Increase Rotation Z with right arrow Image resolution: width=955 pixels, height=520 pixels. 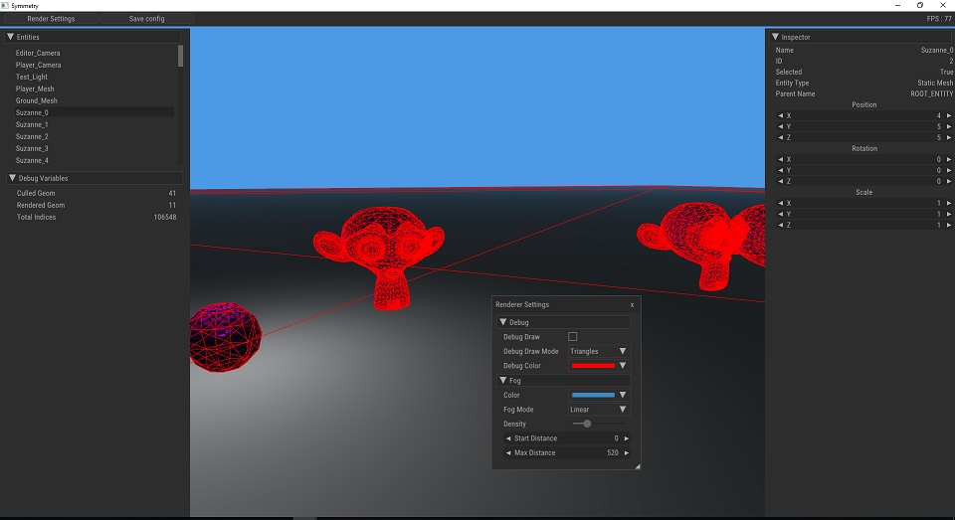tap(949, 181)
